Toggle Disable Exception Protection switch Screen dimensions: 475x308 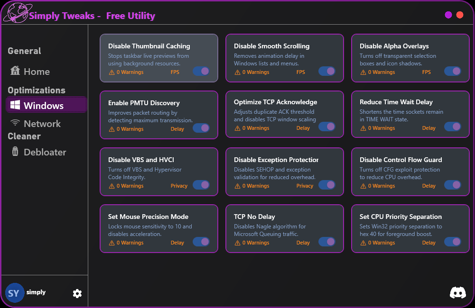pyautogui.click(x=327, y=185)
